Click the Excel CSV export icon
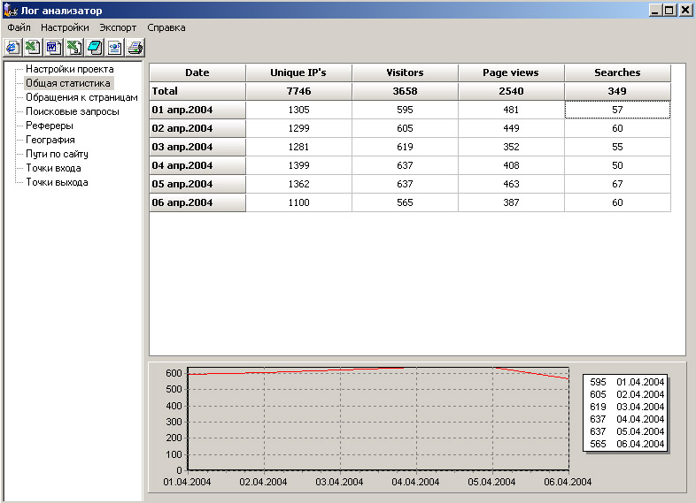 pos(73,48)
